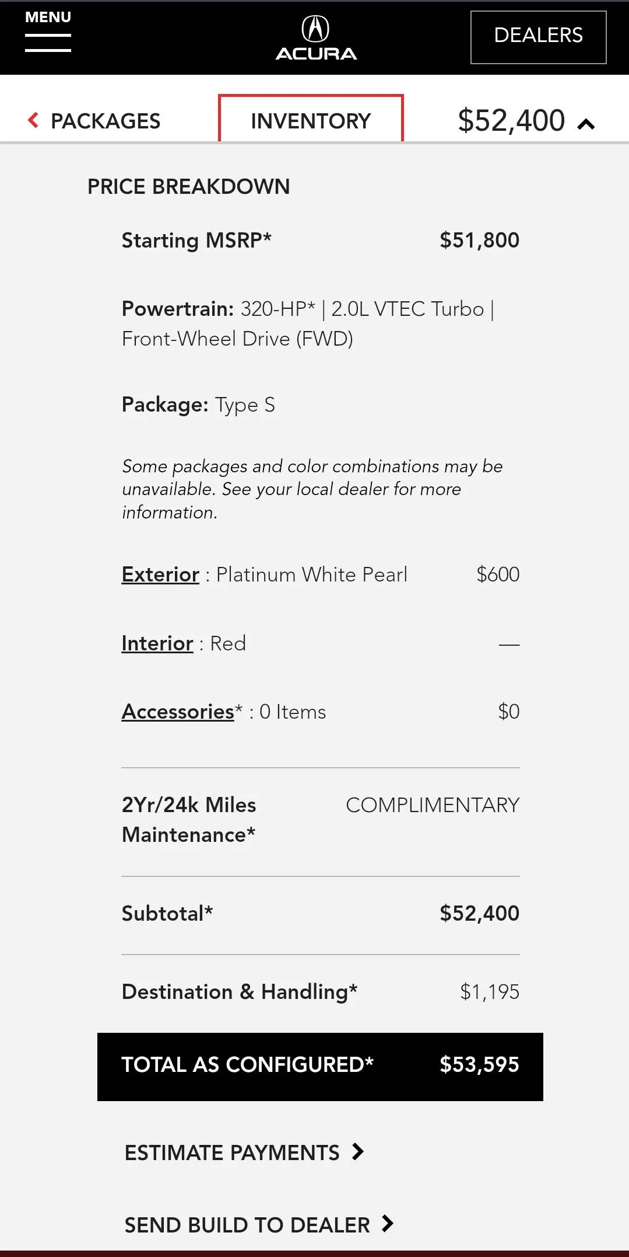Click the $52,400 header price
The image size is (629, 1257).
point(511,121)
